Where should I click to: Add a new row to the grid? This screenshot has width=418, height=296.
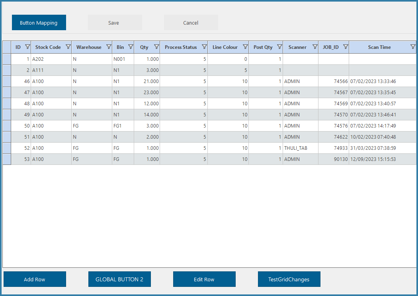click(35, 279)
